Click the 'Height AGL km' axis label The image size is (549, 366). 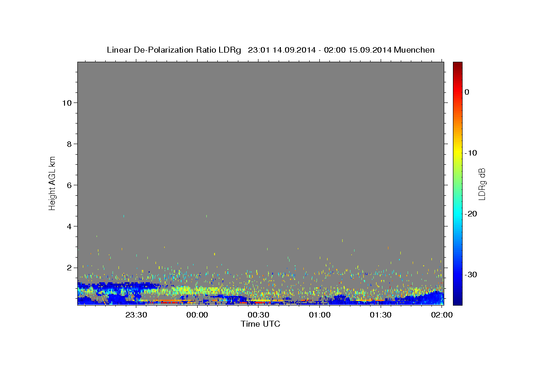pyautogui.click(x=52, y=183)
